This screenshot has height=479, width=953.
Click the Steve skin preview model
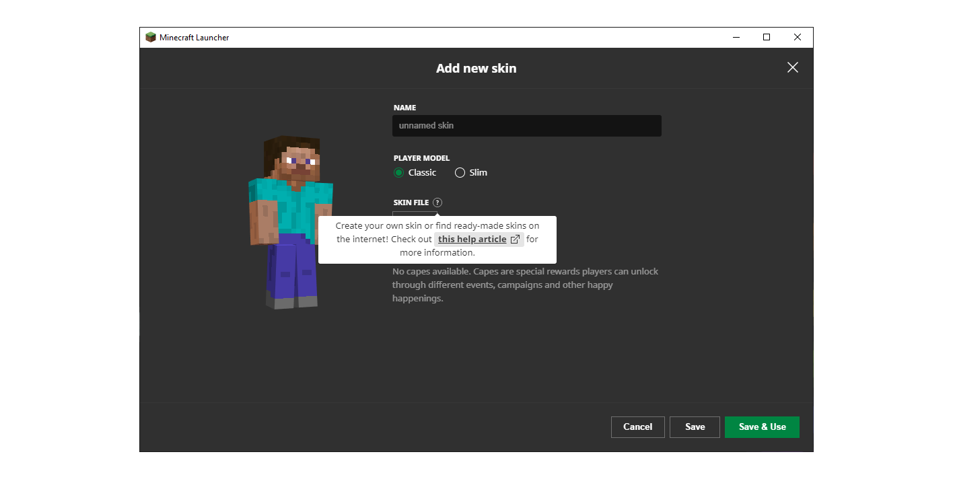coord(291,222)
